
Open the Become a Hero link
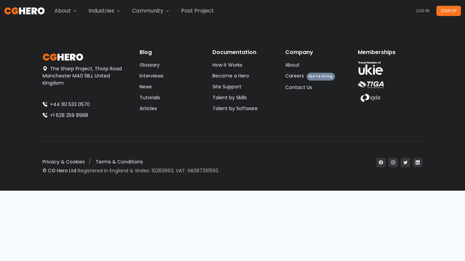tap(230, 76)
